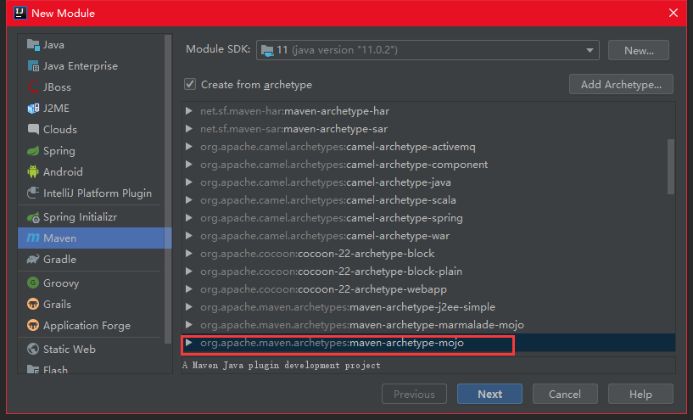Expand camel-archetype-war node
Image resolution: width=693 pixels, height=420 pixels.
[189, 236]
